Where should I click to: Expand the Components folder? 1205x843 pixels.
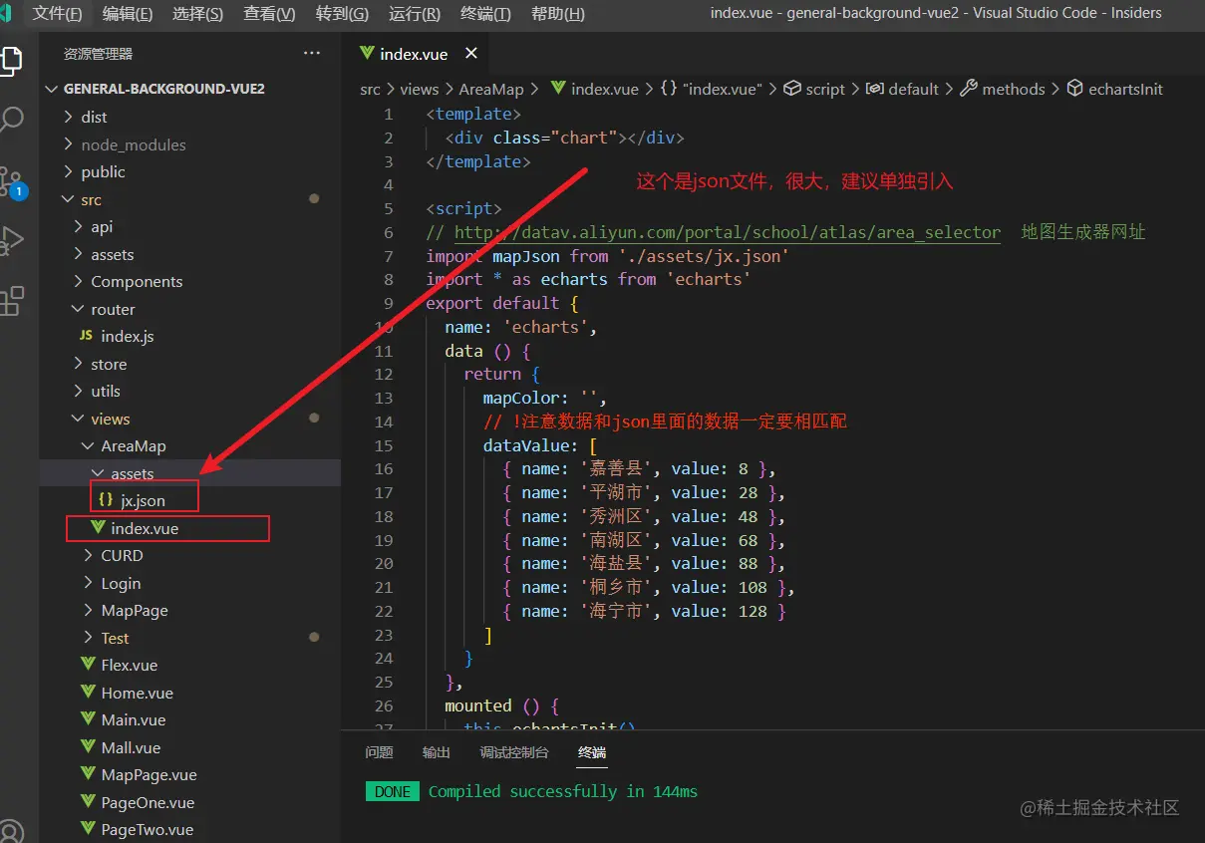click(79, 281)
